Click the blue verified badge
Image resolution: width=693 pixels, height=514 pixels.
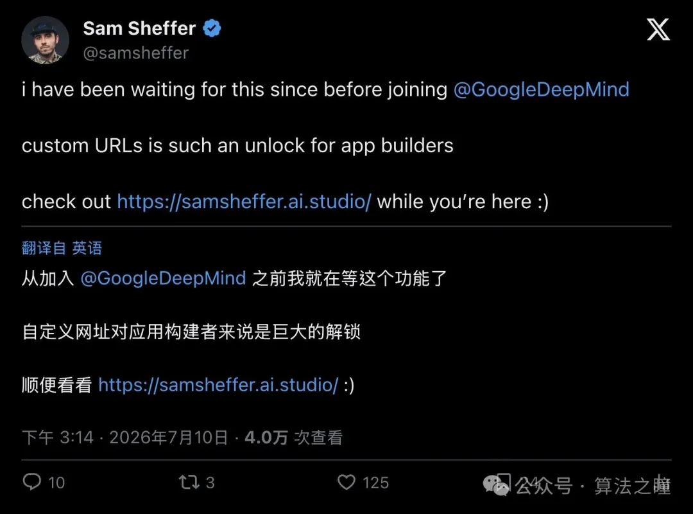pos(212,28)
